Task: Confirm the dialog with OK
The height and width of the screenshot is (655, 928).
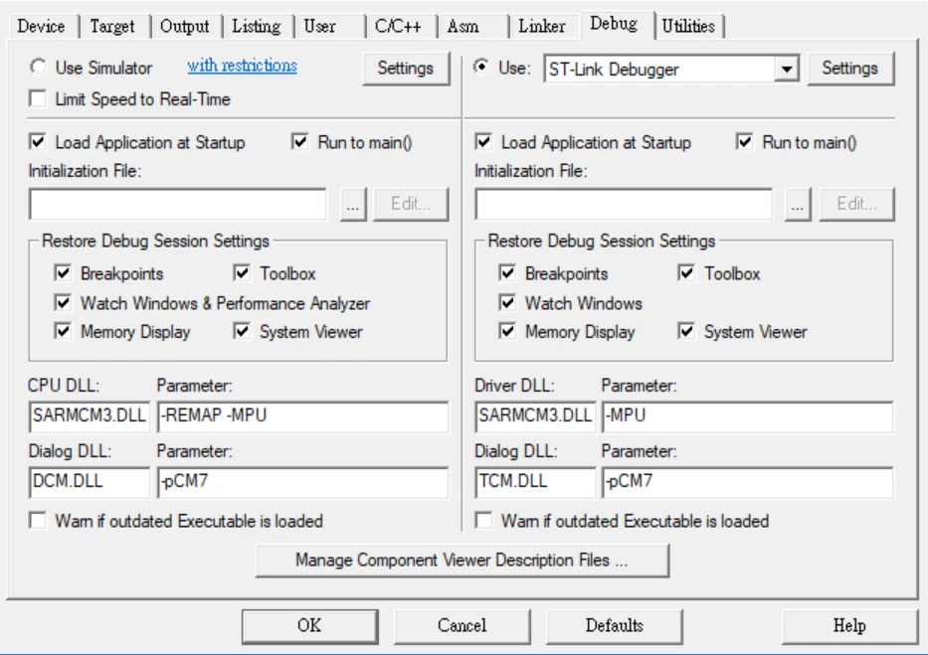Action: click(309, 625)
